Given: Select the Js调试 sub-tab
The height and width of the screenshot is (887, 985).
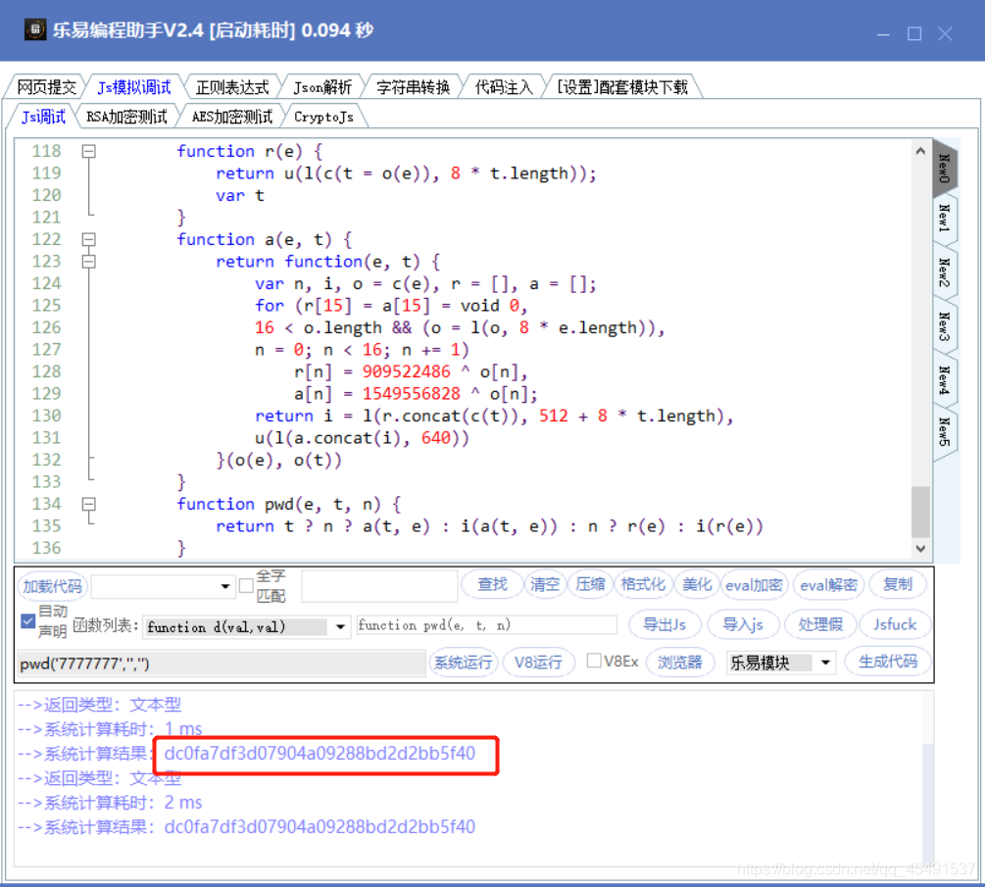Looking at the screenshot, I should pyautogui.click(x=43, y=117).
